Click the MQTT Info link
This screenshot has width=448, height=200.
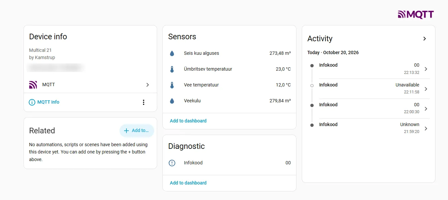[x=48, y=102]
